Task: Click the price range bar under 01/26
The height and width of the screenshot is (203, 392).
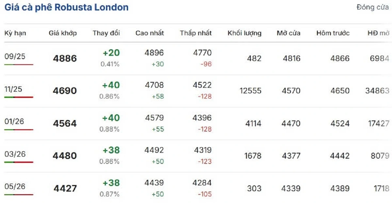Action: 19,130
